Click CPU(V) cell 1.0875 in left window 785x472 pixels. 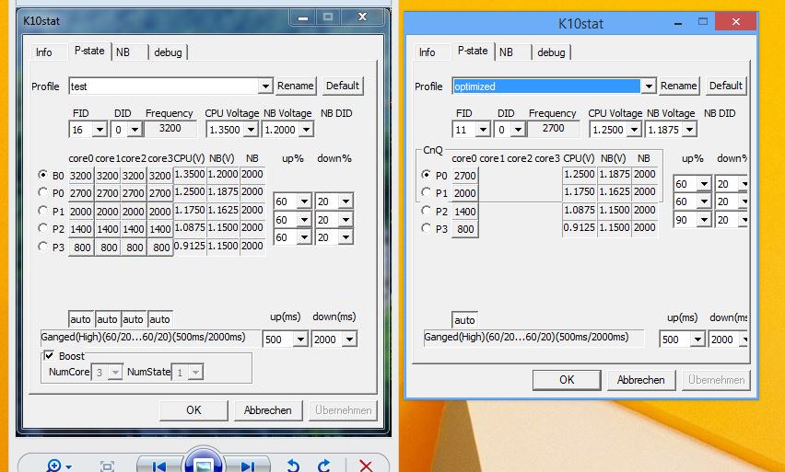[x=190, y=227]
